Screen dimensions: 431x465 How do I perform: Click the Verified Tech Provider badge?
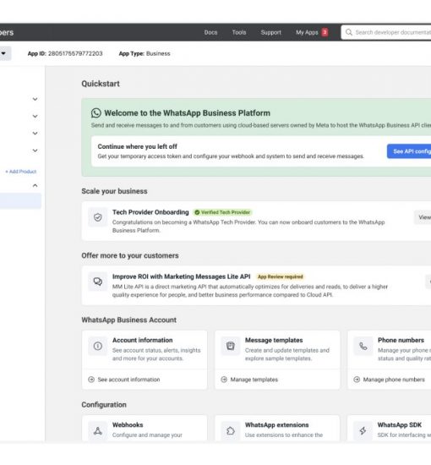coord(222,212)
